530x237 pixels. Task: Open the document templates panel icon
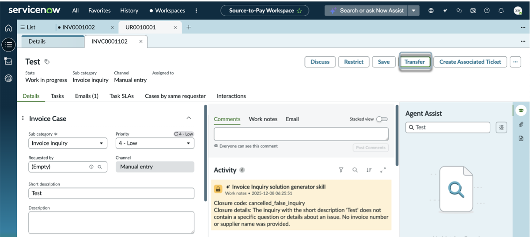coord(521,138)
